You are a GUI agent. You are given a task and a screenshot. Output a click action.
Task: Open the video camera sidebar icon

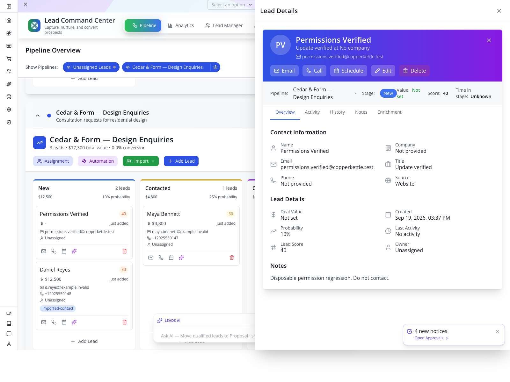coord(9,313)
